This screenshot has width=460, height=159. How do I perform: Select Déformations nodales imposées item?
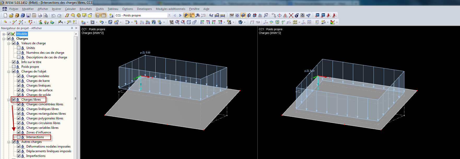coord(48,146)
